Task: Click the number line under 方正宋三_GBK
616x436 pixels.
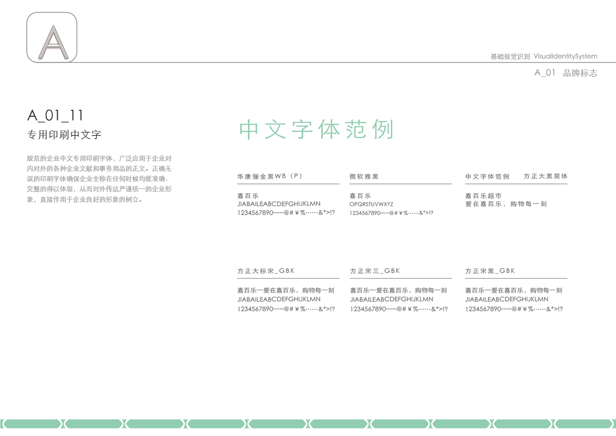Action: click(x=399, y=309)
